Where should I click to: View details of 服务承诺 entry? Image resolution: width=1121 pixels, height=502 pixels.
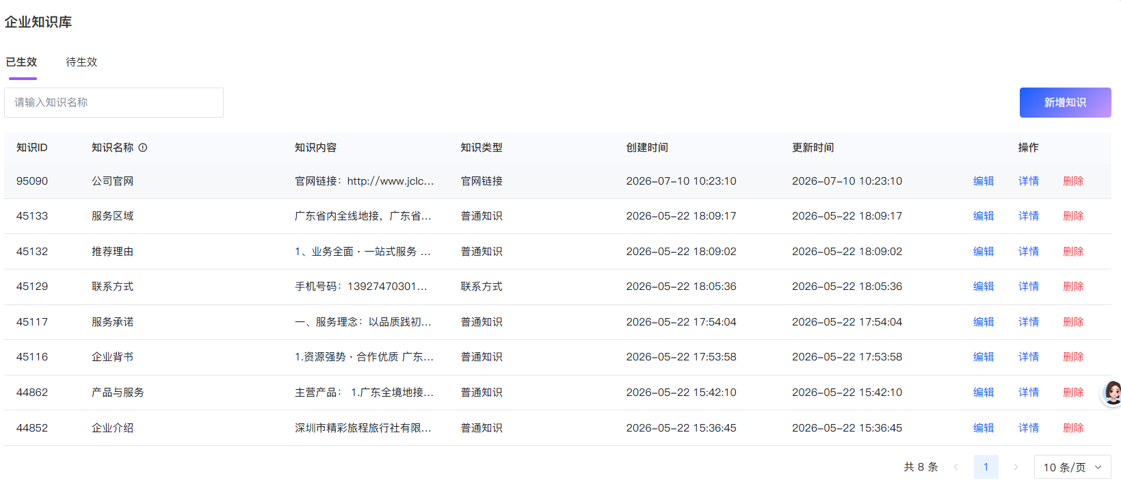tap(1029, 322)
